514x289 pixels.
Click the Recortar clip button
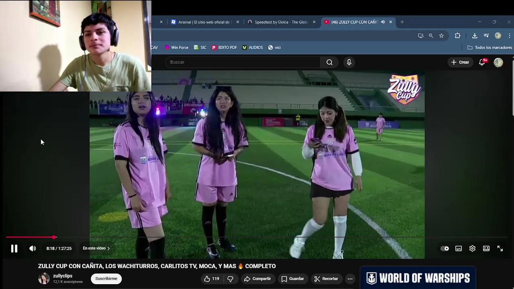[326, 279]
